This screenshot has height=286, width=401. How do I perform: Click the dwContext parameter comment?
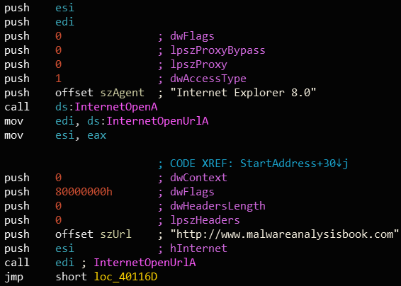click(x=198, y=178)
